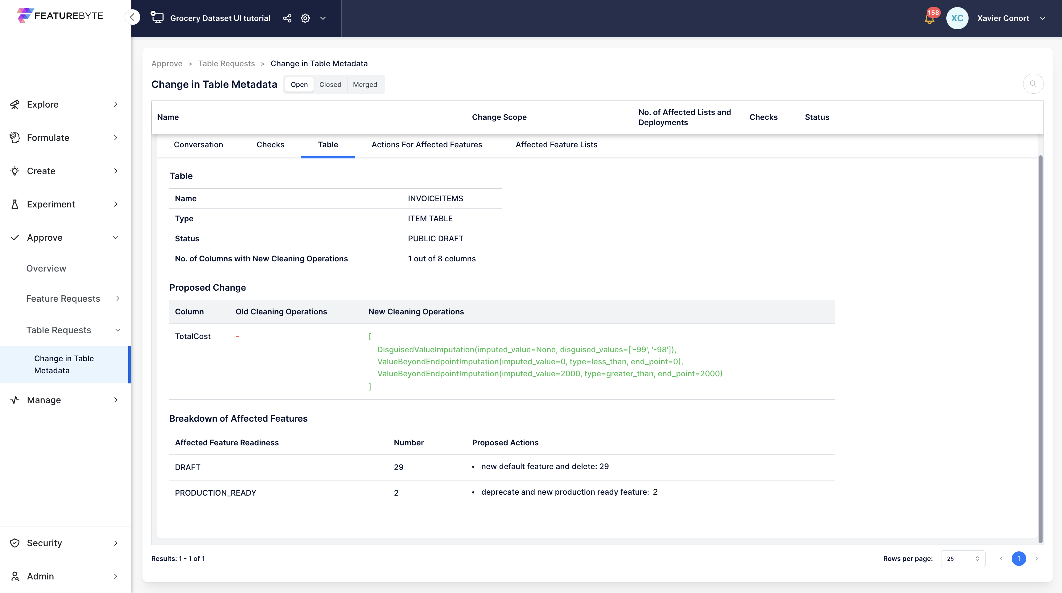This screenshot has width=1062, height=593.
Task: Click the catalog monitor icon
Action: point(157,17)
